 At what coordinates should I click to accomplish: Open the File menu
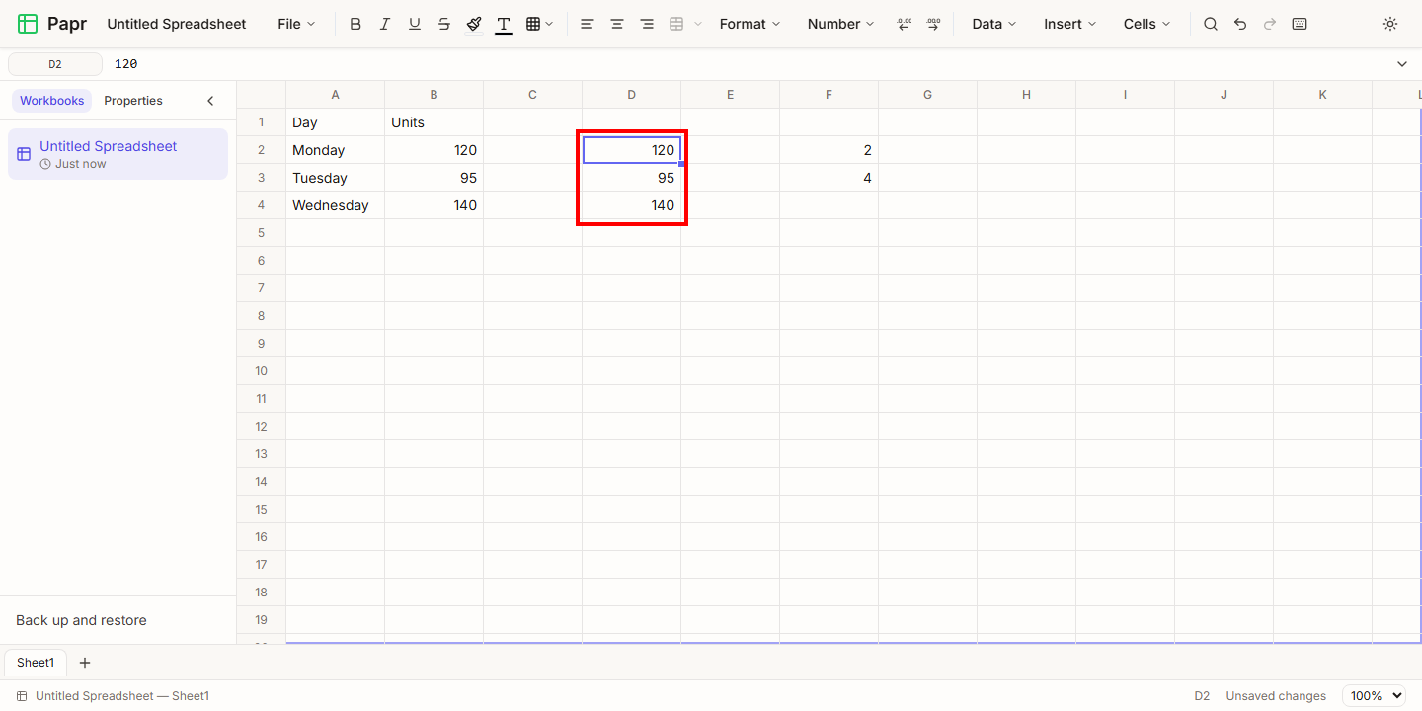tap(296, 24)
